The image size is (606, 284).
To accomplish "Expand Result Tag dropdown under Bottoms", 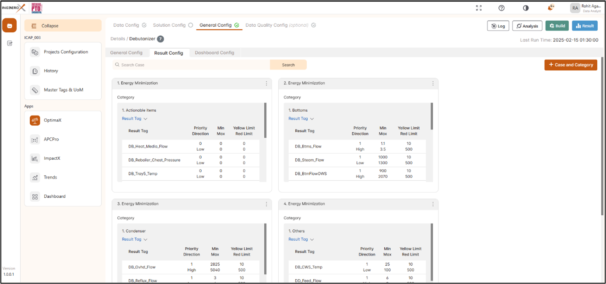I will click(x=301, y=119).
